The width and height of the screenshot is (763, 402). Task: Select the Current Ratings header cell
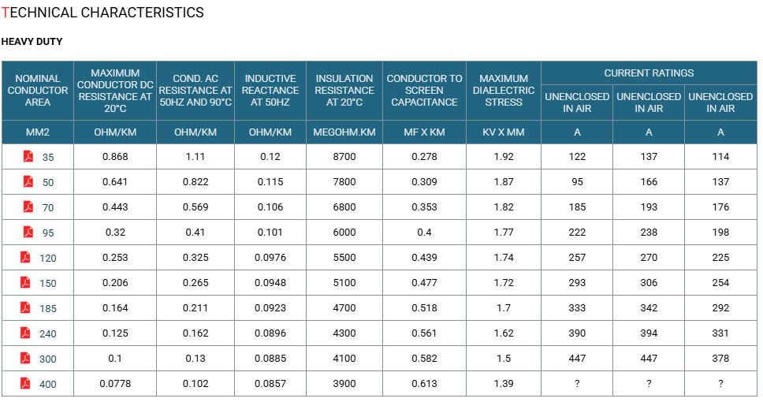point(649,73)
